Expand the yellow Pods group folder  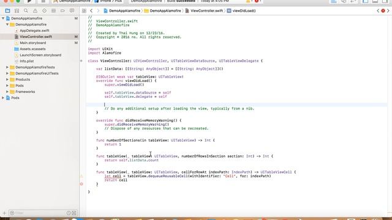(7, 86)
